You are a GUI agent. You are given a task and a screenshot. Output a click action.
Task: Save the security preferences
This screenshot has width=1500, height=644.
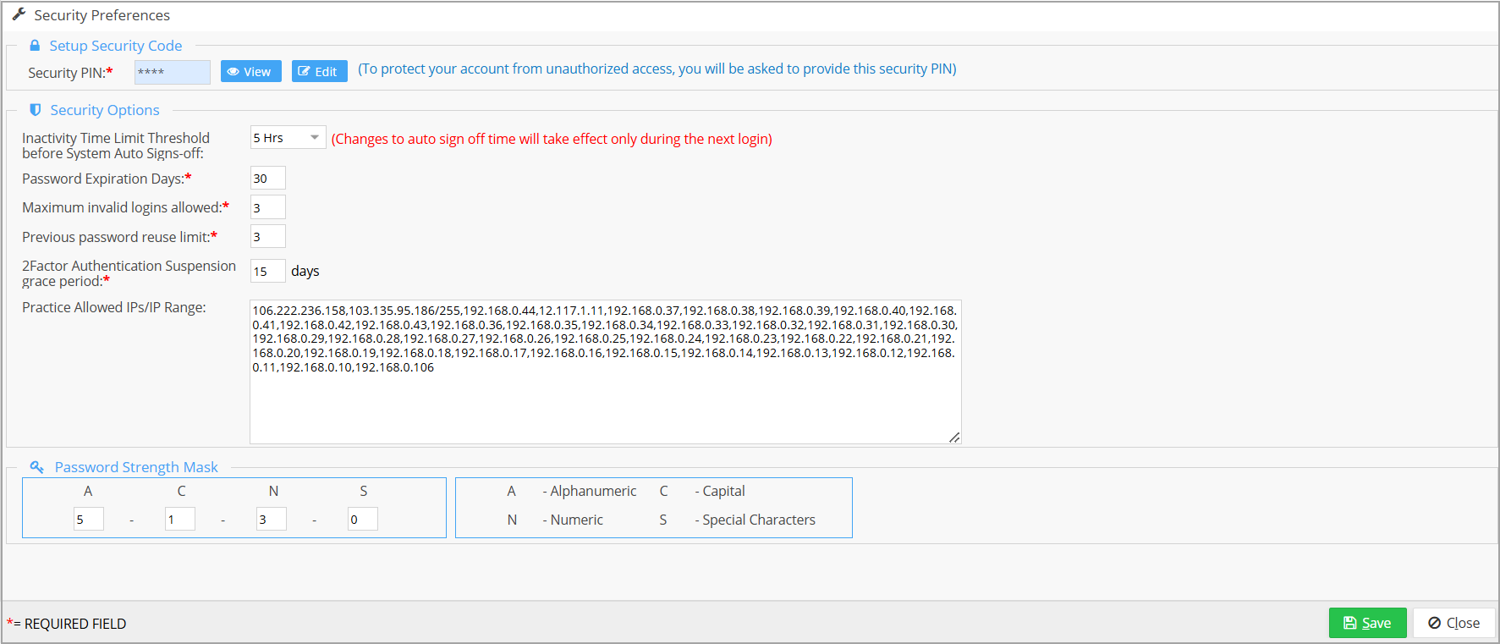[1367, 623]
